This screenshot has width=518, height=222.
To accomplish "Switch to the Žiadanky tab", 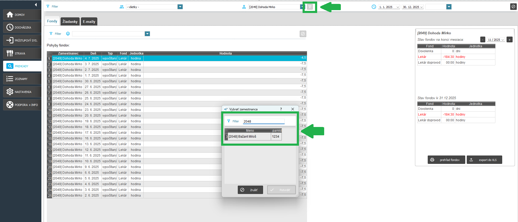I will [70, 22].
